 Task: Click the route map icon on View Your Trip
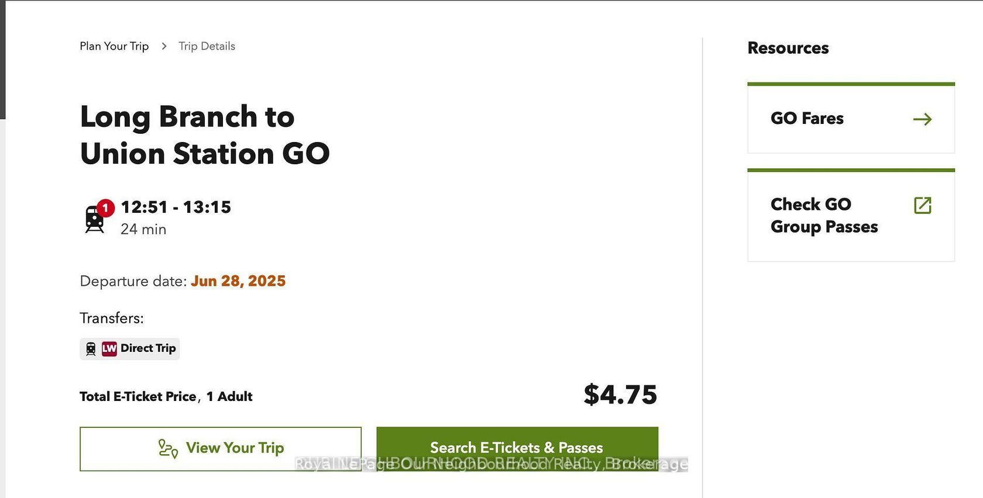(x=168, y=448)
